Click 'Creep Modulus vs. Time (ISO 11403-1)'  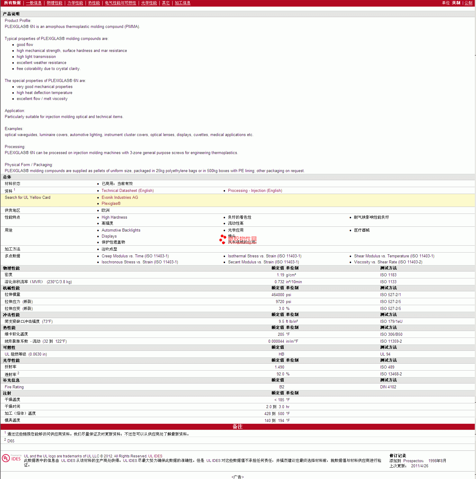pos(135,256)
